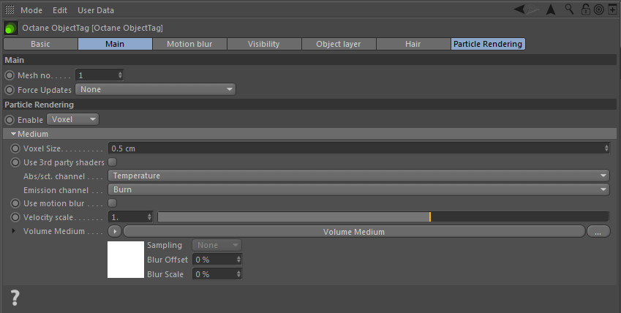621x313 pixels.
Task: Click the target mode circle icon
Action: [599, 10]
